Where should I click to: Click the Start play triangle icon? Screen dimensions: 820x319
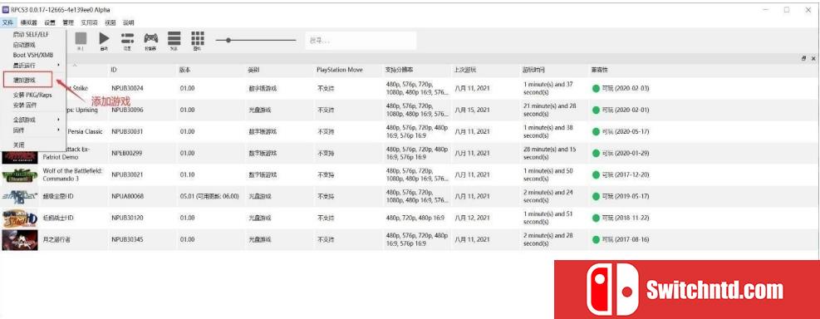(104, 39)
